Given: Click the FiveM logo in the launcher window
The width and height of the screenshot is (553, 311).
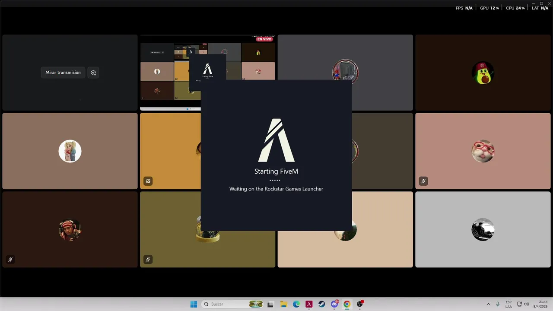Looking at the screenshot, I should tap(276, 140).
